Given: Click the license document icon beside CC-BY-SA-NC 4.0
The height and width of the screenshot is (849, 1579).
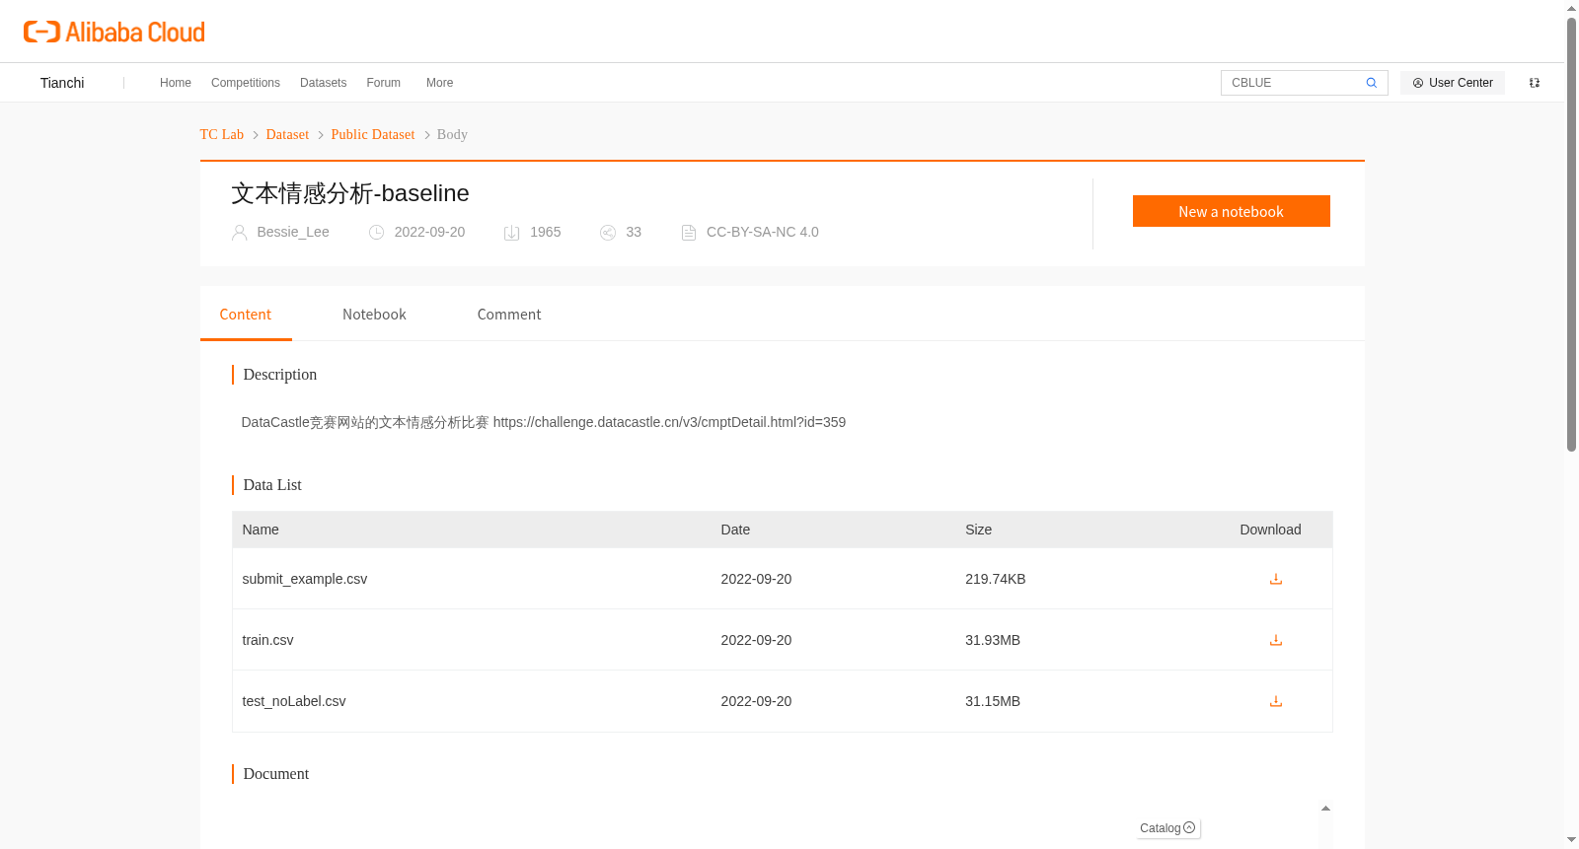Looking at the screenshot, I should pyautogui.click(x=689, y=233).
